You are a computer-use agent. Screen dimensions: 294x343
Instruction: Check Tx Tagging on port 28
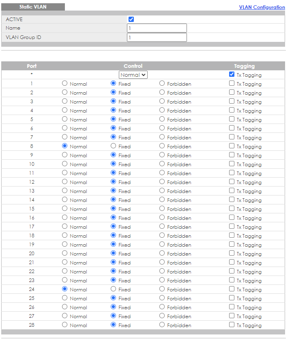[x=232, y=325]
